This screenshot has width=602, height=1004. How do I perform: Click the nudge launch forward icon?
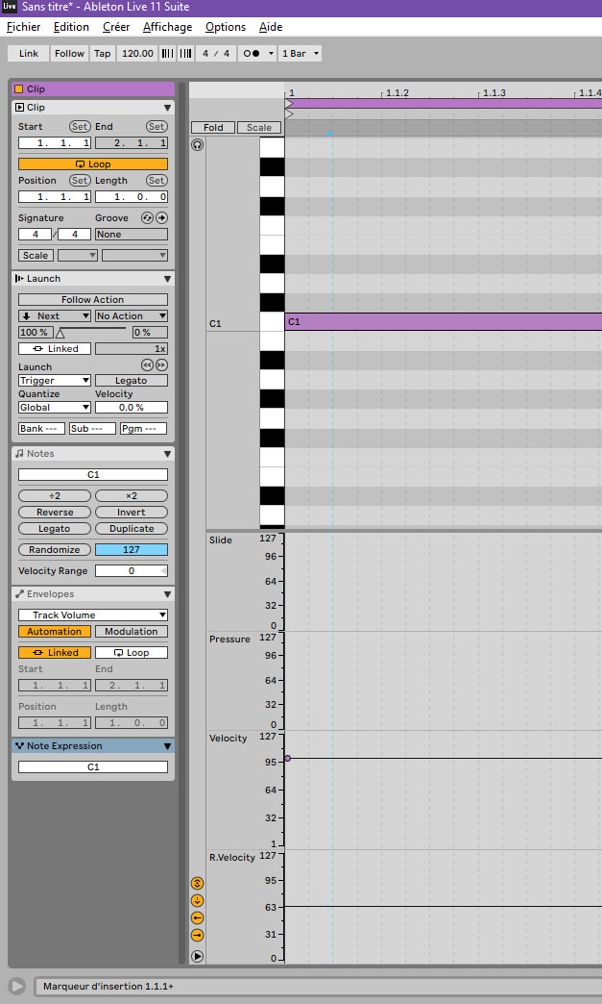[x=161, y=365]
